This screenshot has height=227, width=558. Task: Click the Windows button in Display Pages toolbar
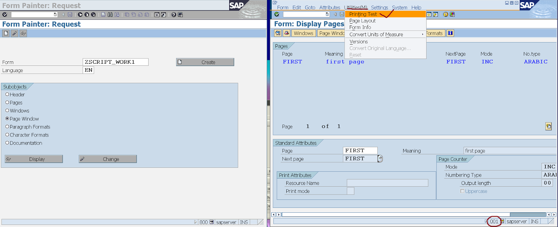[x=303, y=33]
